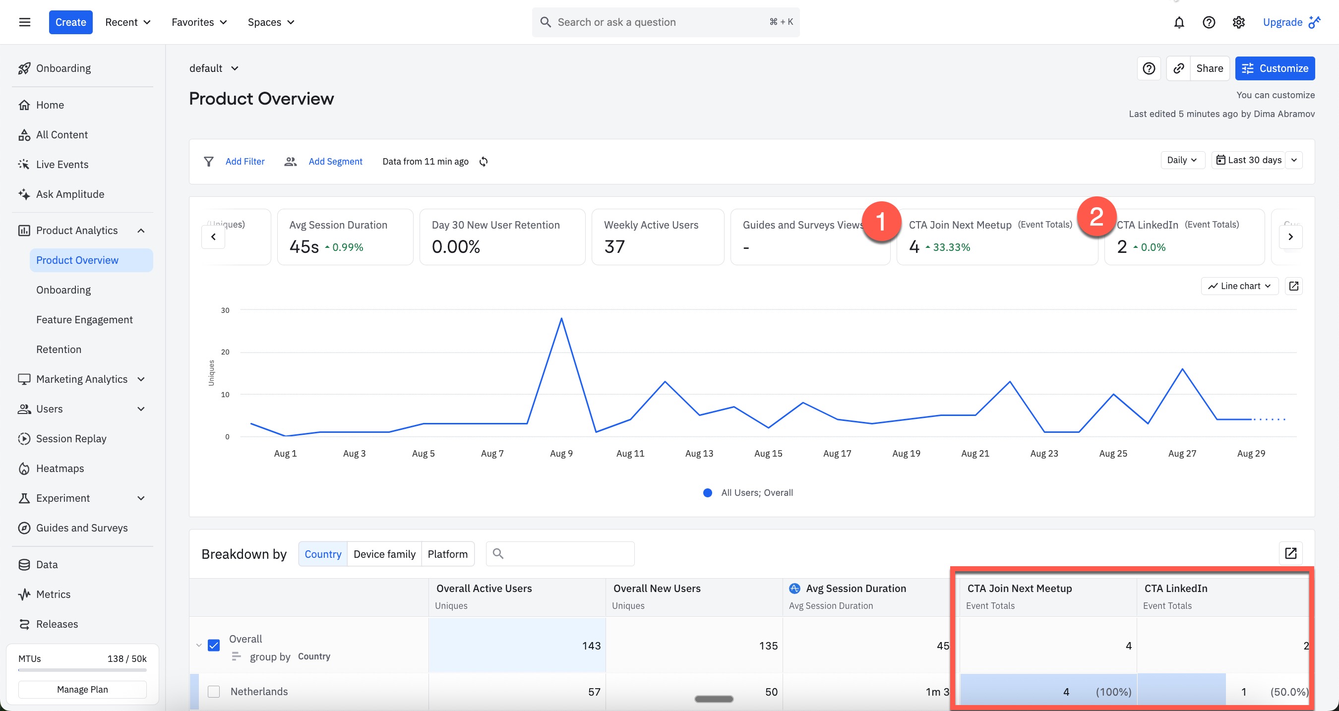The height and width of the screenshot is (711, 1339).
Task: Click the breakdown search field
Action: (560, 554)
